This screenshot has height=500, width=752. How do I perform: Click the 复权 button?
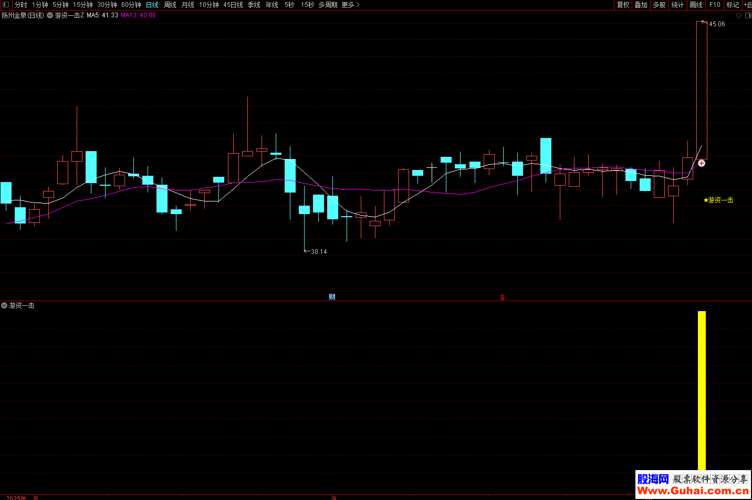point(623,5)
